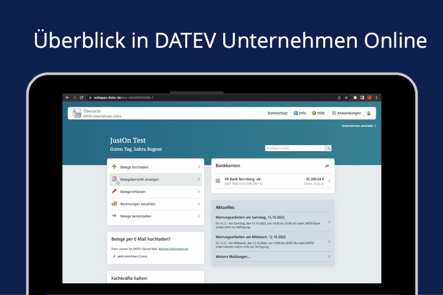
Task: Click the browser reload icon
Action: click(81, 98)
